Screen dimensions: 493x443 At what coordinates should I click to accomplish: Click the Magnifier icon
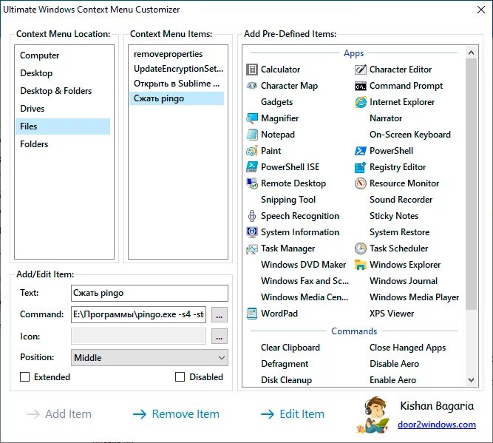pyautogui.click(x=252, y=118)
